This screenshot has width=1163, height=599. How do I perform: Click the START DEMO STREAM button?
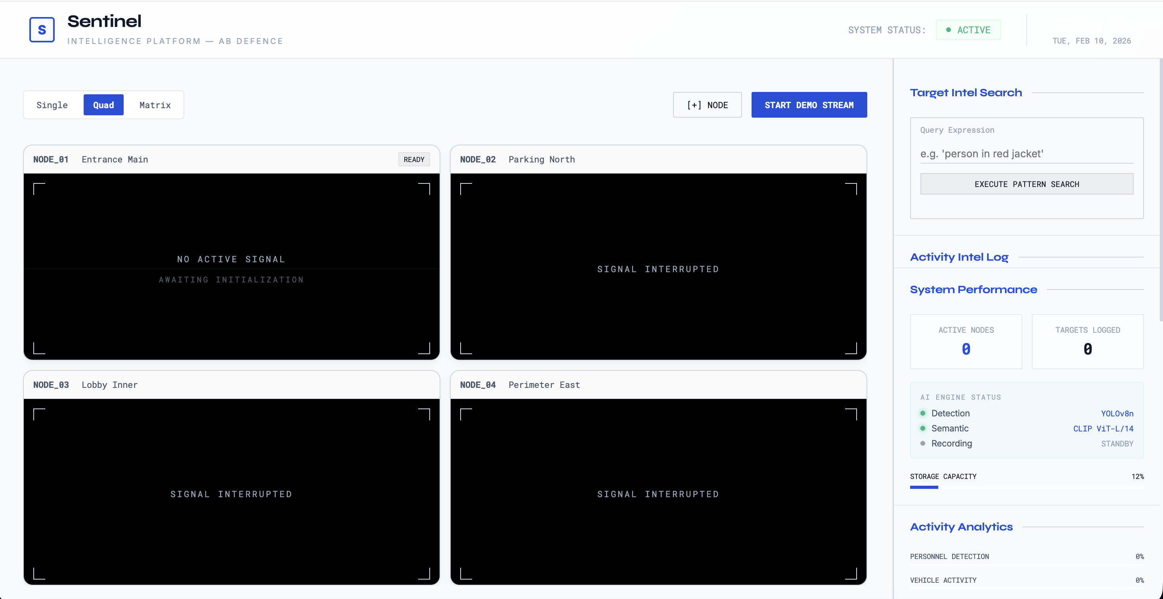click(809, 105)
